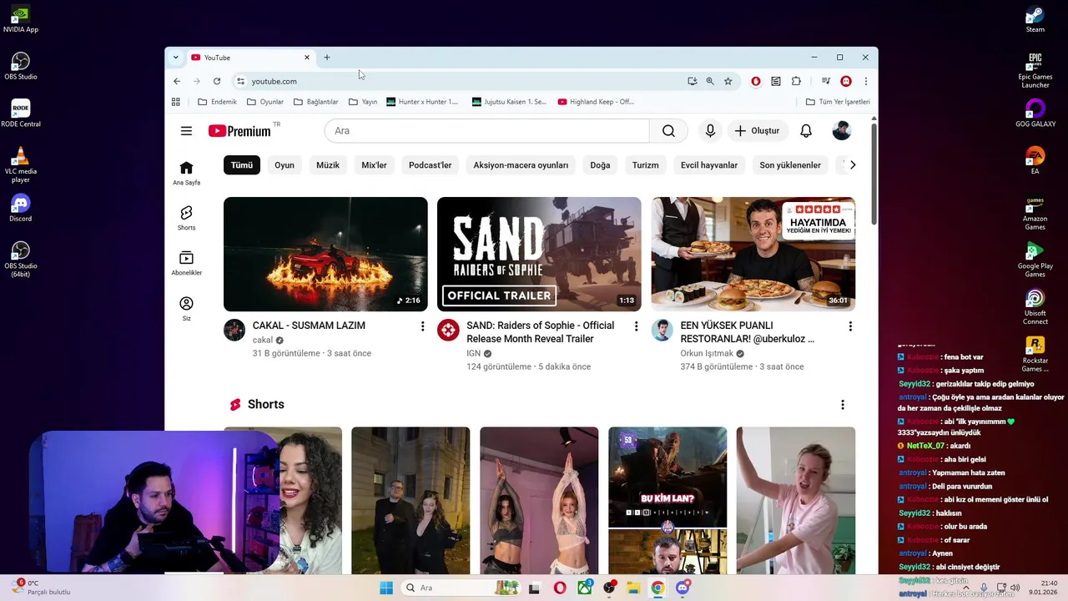
Task: Open Tüm Yer İşaretleri folder
Action: click(x=838, y=102)
